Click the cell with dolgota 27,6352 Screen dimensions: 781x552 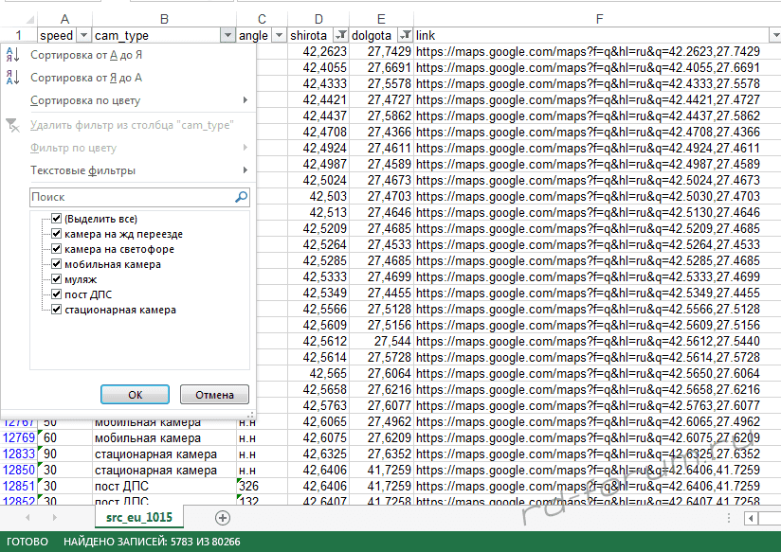tap(382, 454)
